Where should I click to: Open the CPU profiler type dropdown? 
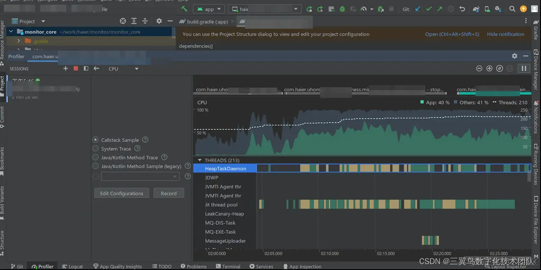123,69
